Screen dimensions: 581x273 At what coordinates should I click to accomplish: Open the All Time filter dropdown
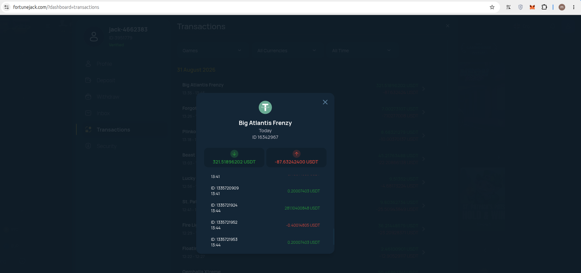point(362,50)
